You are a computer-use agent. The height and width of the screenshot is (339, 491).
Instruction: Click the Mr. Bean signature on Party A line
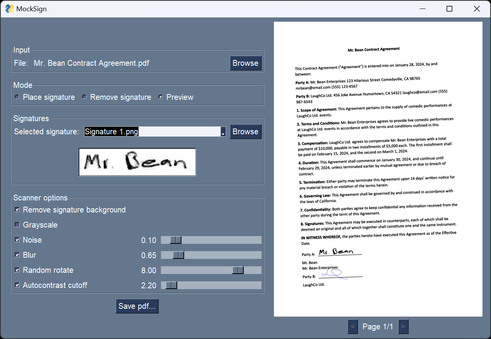click(x=336, y=252)
